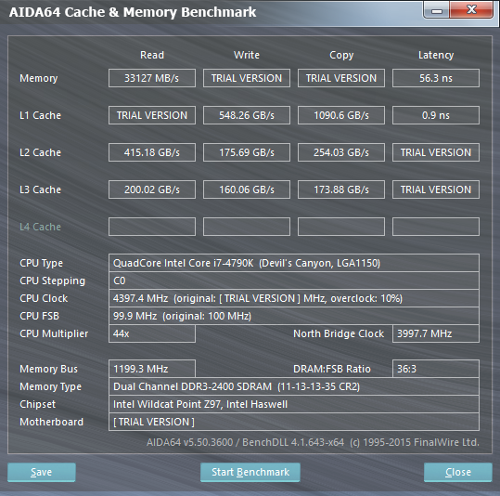Select L1 Cache Read TRIAL VERSION cell
This screenshot has width=500, height=496.
(x=152, y=115)
